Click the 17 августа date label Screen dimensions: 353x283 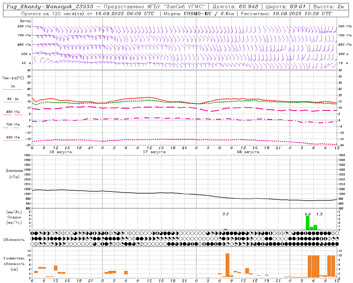pos(154,152)
